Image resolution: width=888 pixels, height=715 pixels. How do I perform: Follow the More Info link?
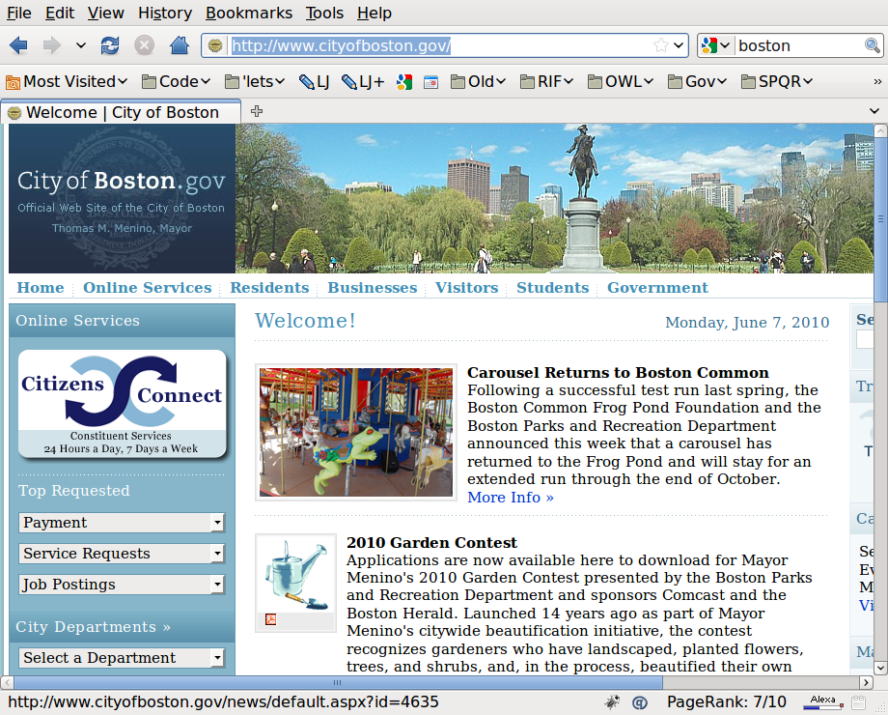[x=510, y=498]
